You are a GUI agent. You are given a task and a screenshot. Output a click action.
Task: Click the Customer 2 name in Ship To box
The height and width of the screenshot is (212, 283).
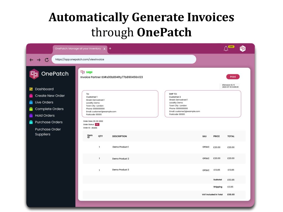tap(175, 97)
